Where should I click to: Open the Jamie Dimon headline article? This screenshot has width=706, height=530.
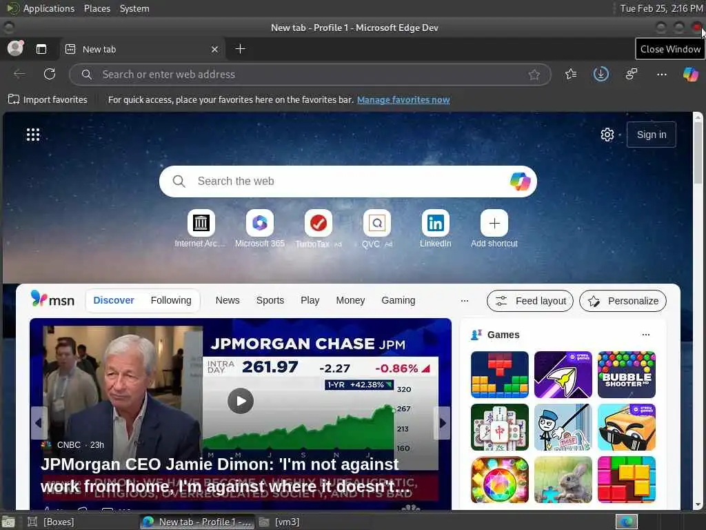225,475
